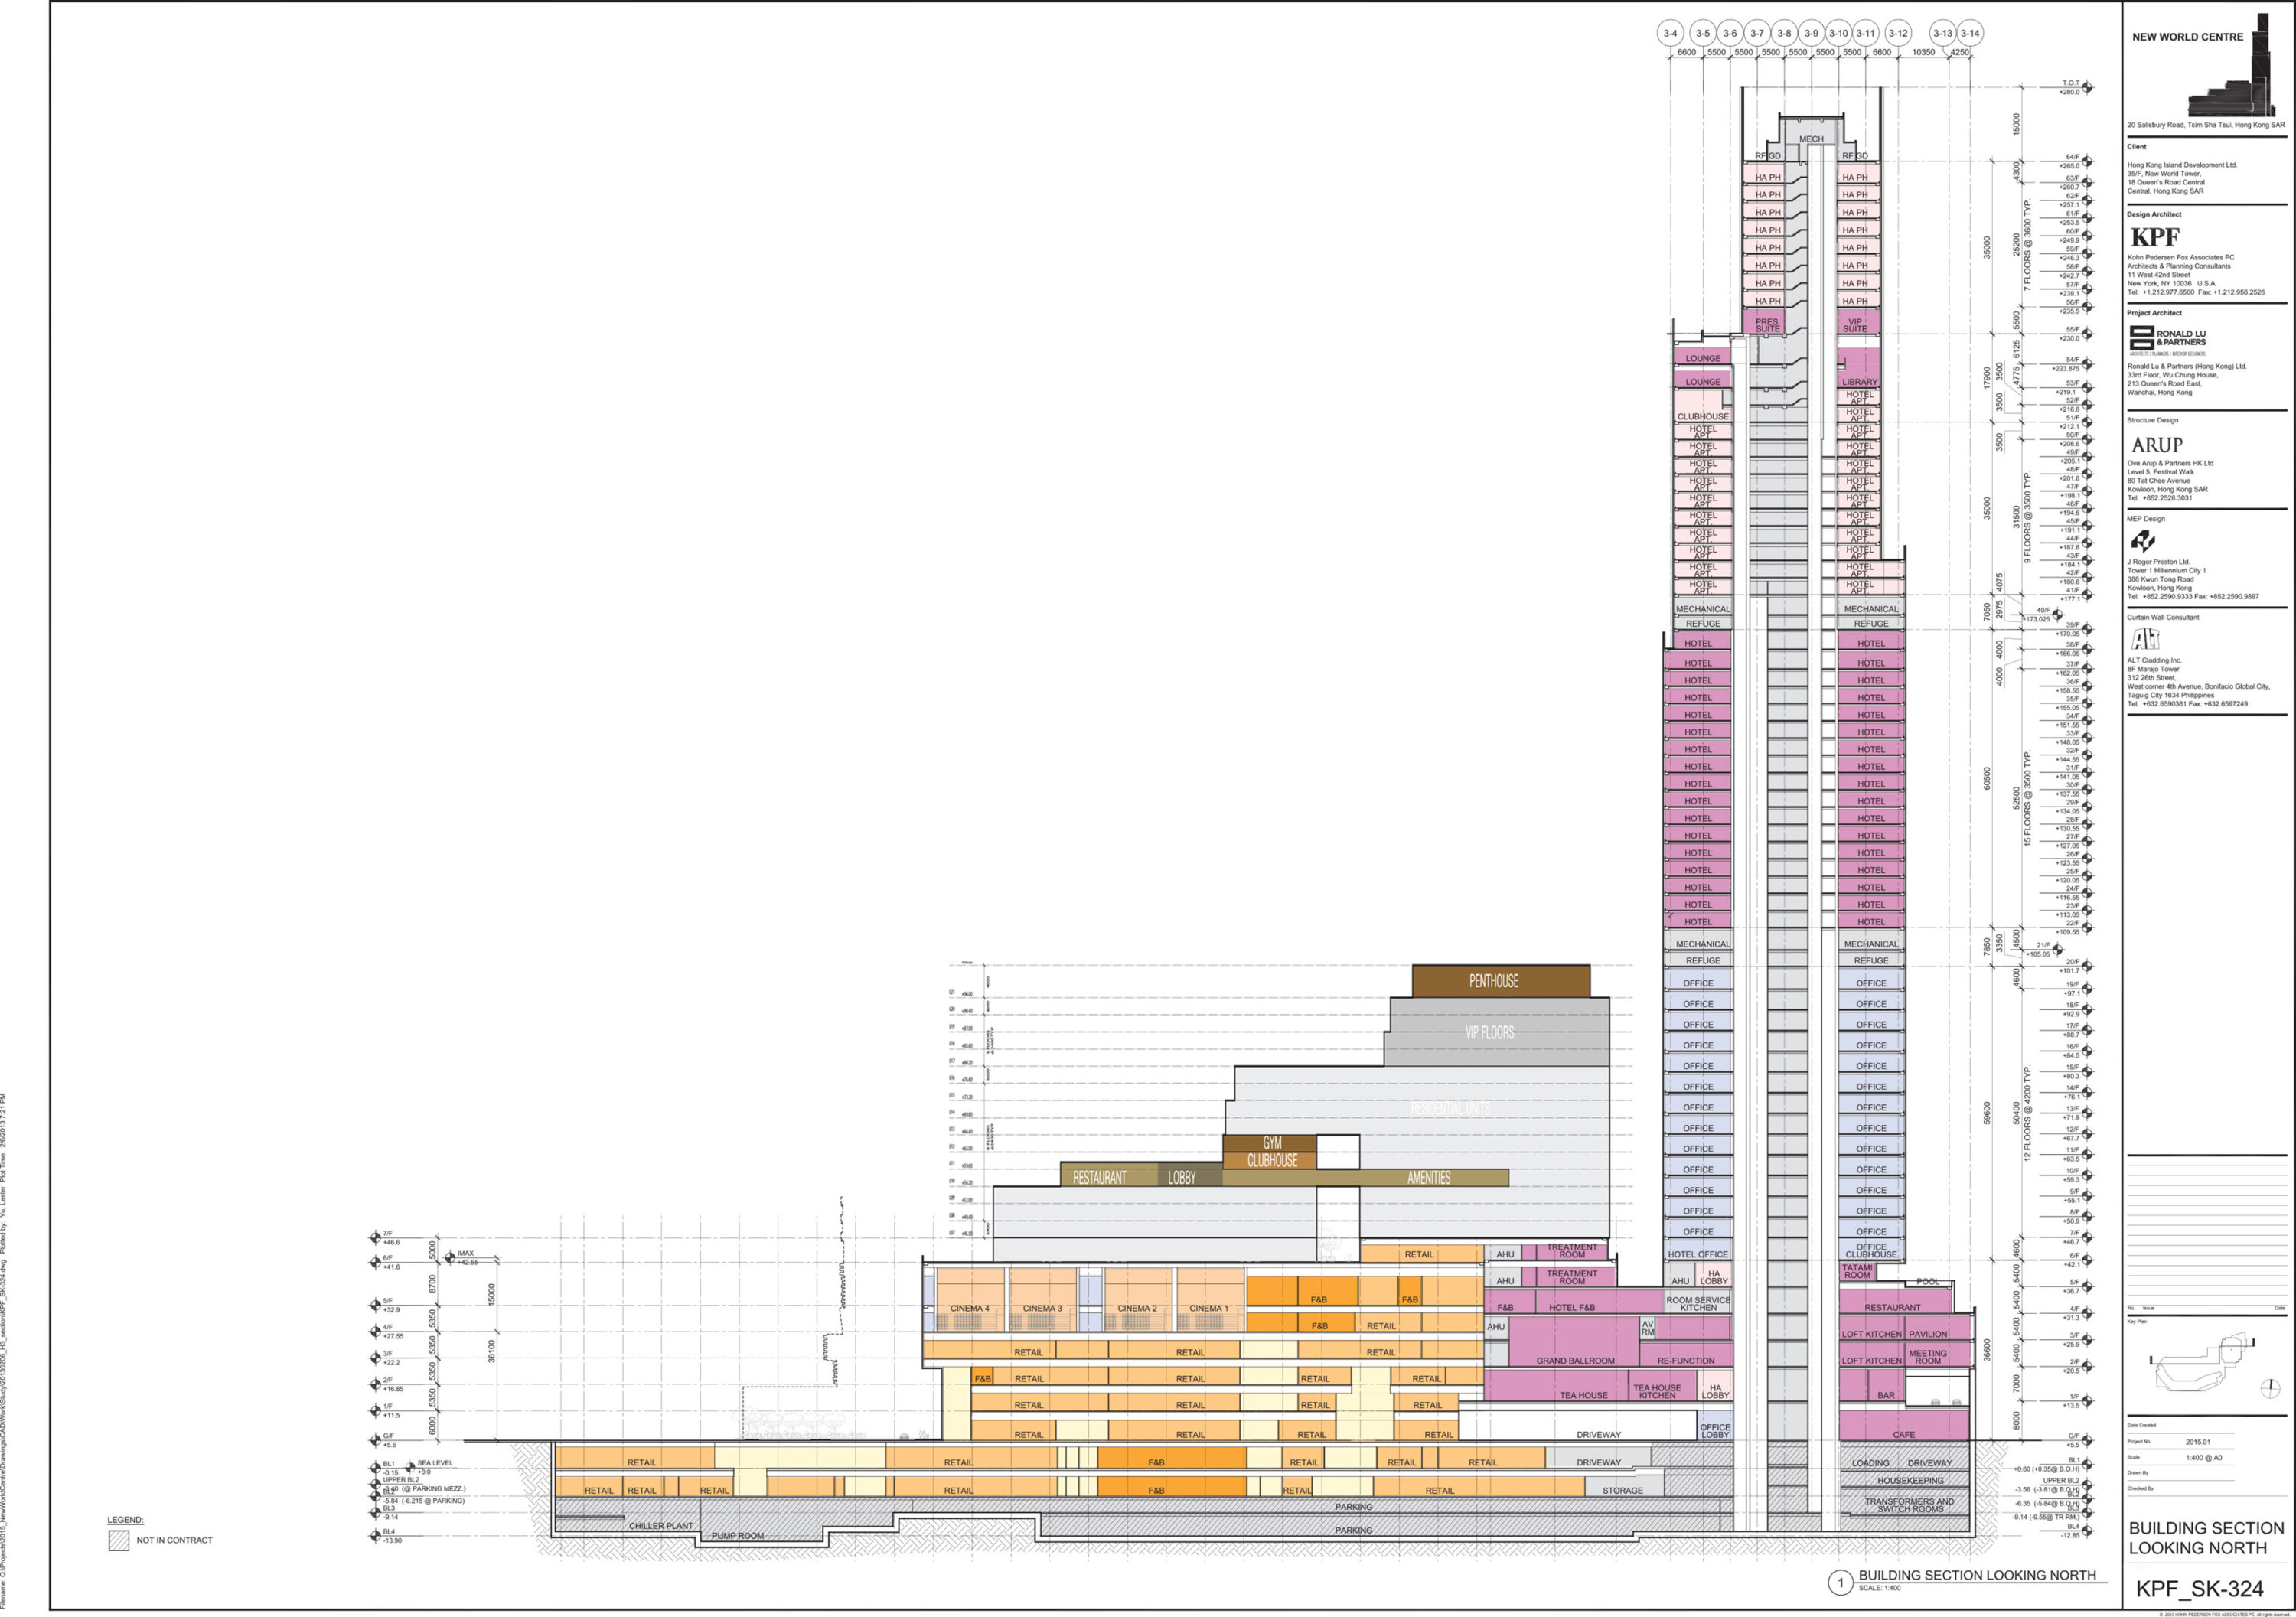Image resolution: width=2296 pixels, height=1617 pixels.
Task: Click the brown PENTHOUSE block
Action: click(1500, 981)
